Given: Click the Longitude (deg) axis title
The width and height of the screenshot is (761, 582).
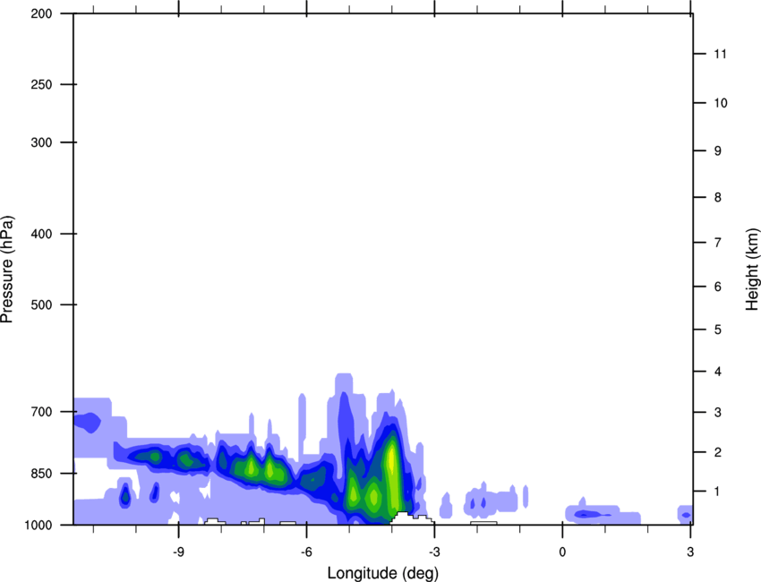Looking at the screenshot, I should tap(383, 573).
